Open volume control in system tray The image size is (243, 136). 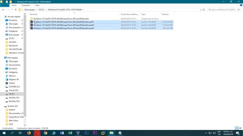pos(214,133)
